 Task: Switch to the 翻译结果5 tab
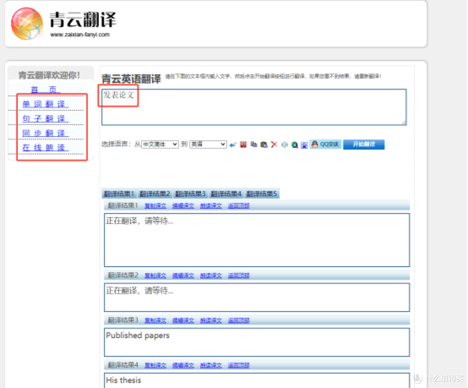(x=262, y=194)
